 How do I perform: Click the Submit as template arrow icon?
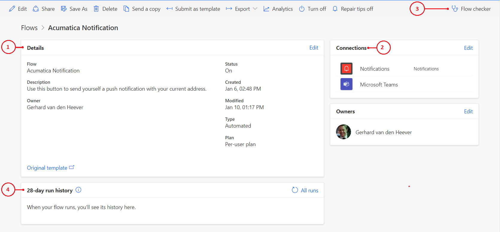pos(169,9)
